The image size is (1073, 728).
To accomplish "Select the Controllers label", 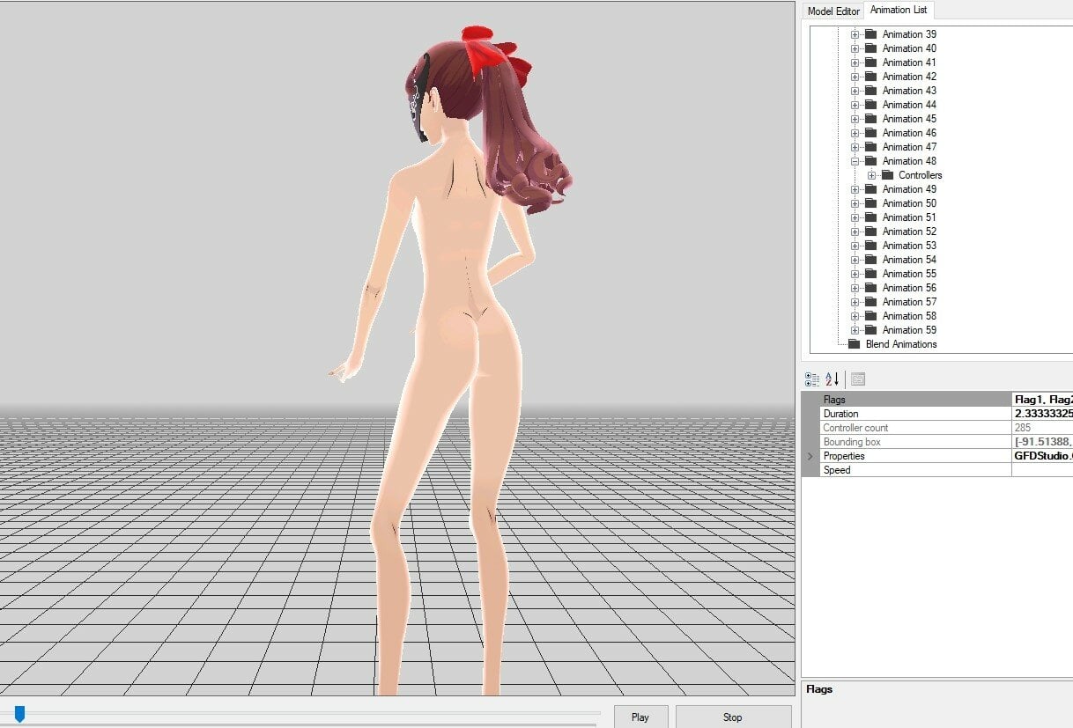I will 920,175.
